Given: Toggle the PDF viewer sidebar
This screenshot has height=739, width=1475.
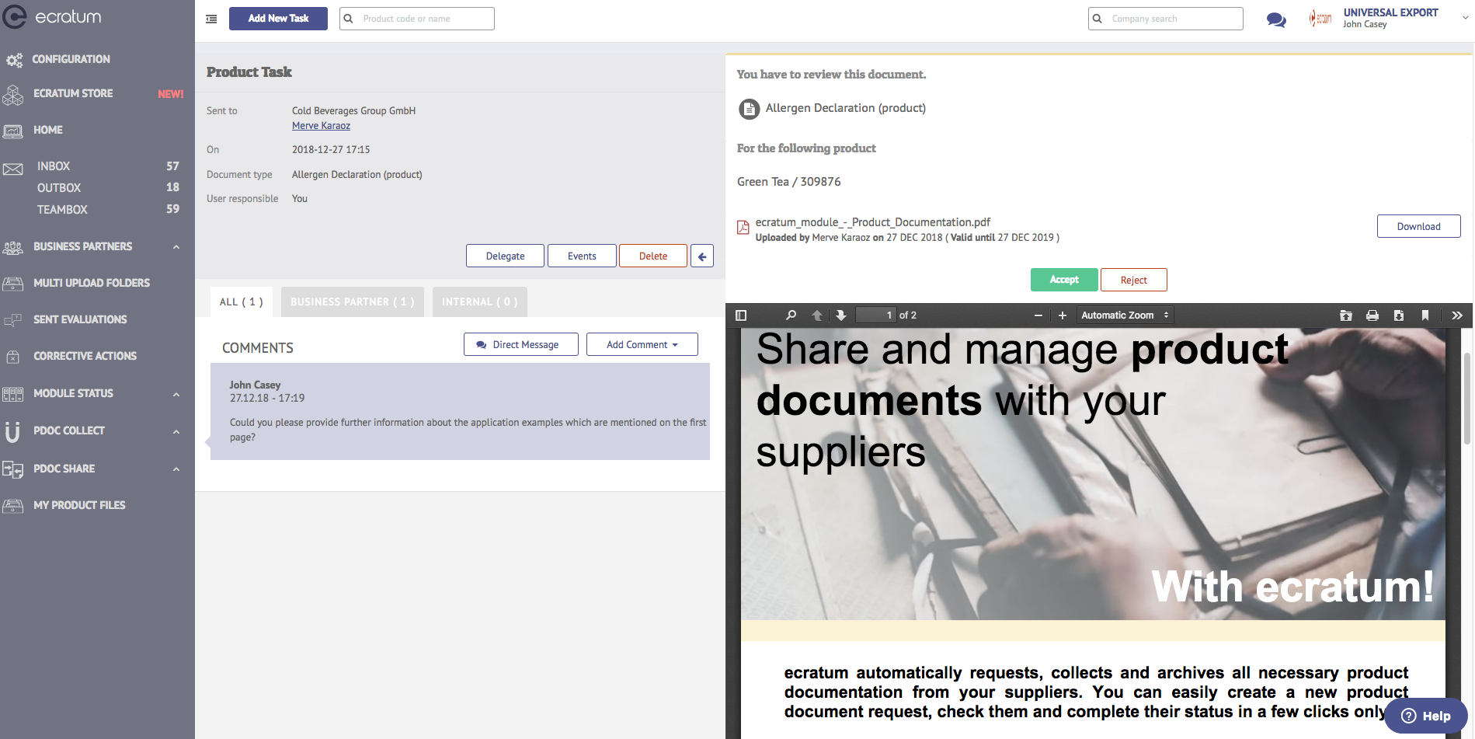Looking at the screenshot, I should tap(741, 315).
